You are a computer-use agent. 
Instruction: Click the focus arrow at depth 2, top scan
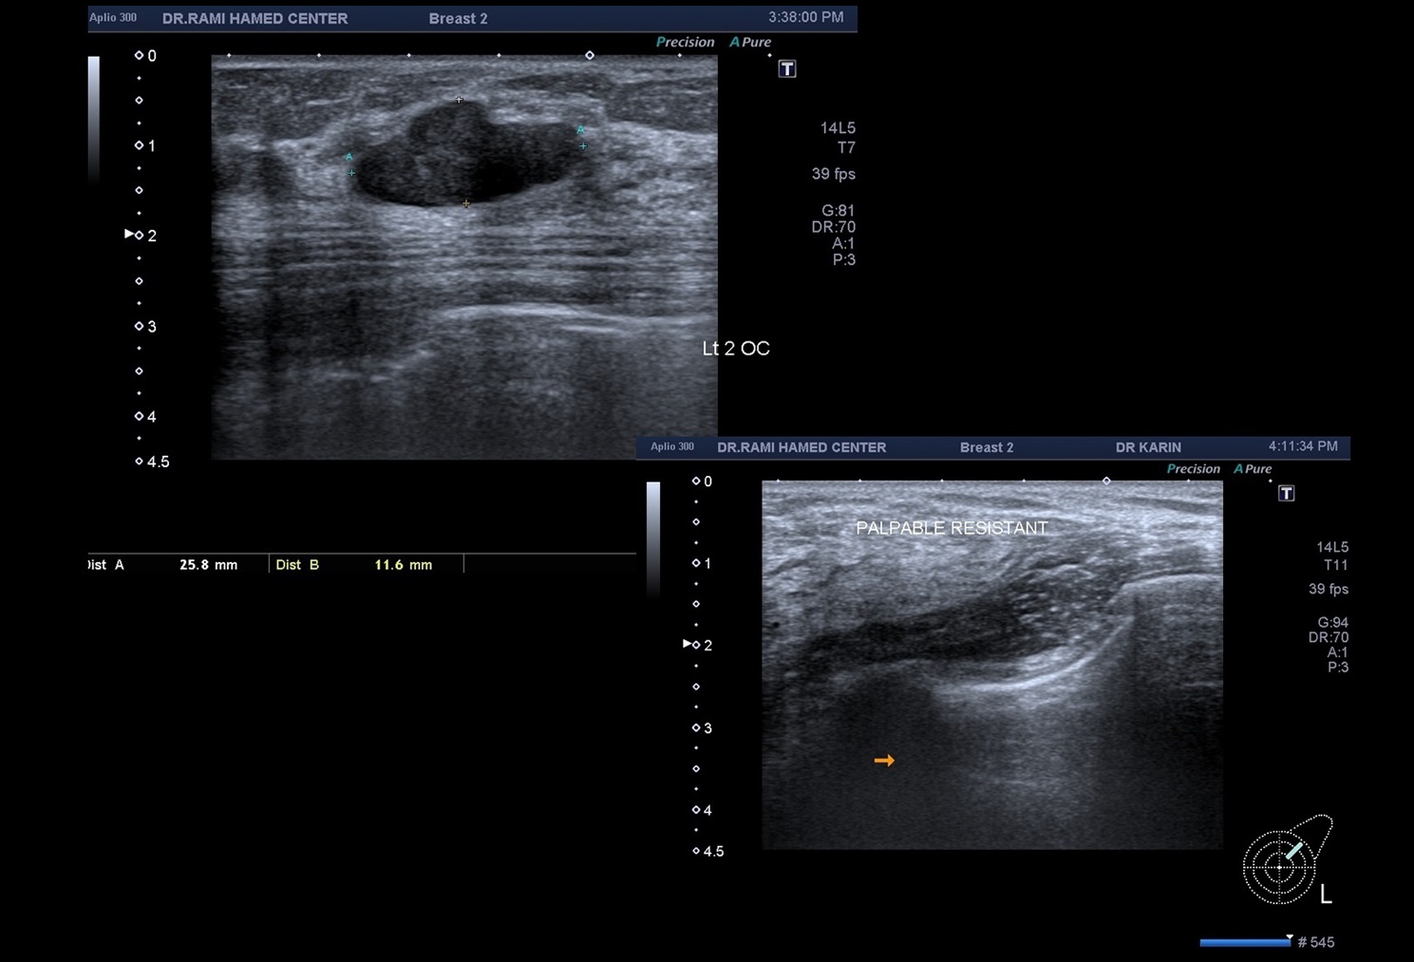click(x=129, y=234)
